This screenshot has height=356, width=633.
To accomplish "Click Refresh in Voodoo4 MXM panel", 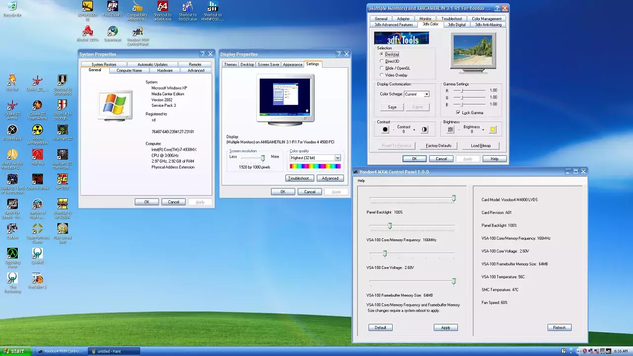I will click(559, 327).
